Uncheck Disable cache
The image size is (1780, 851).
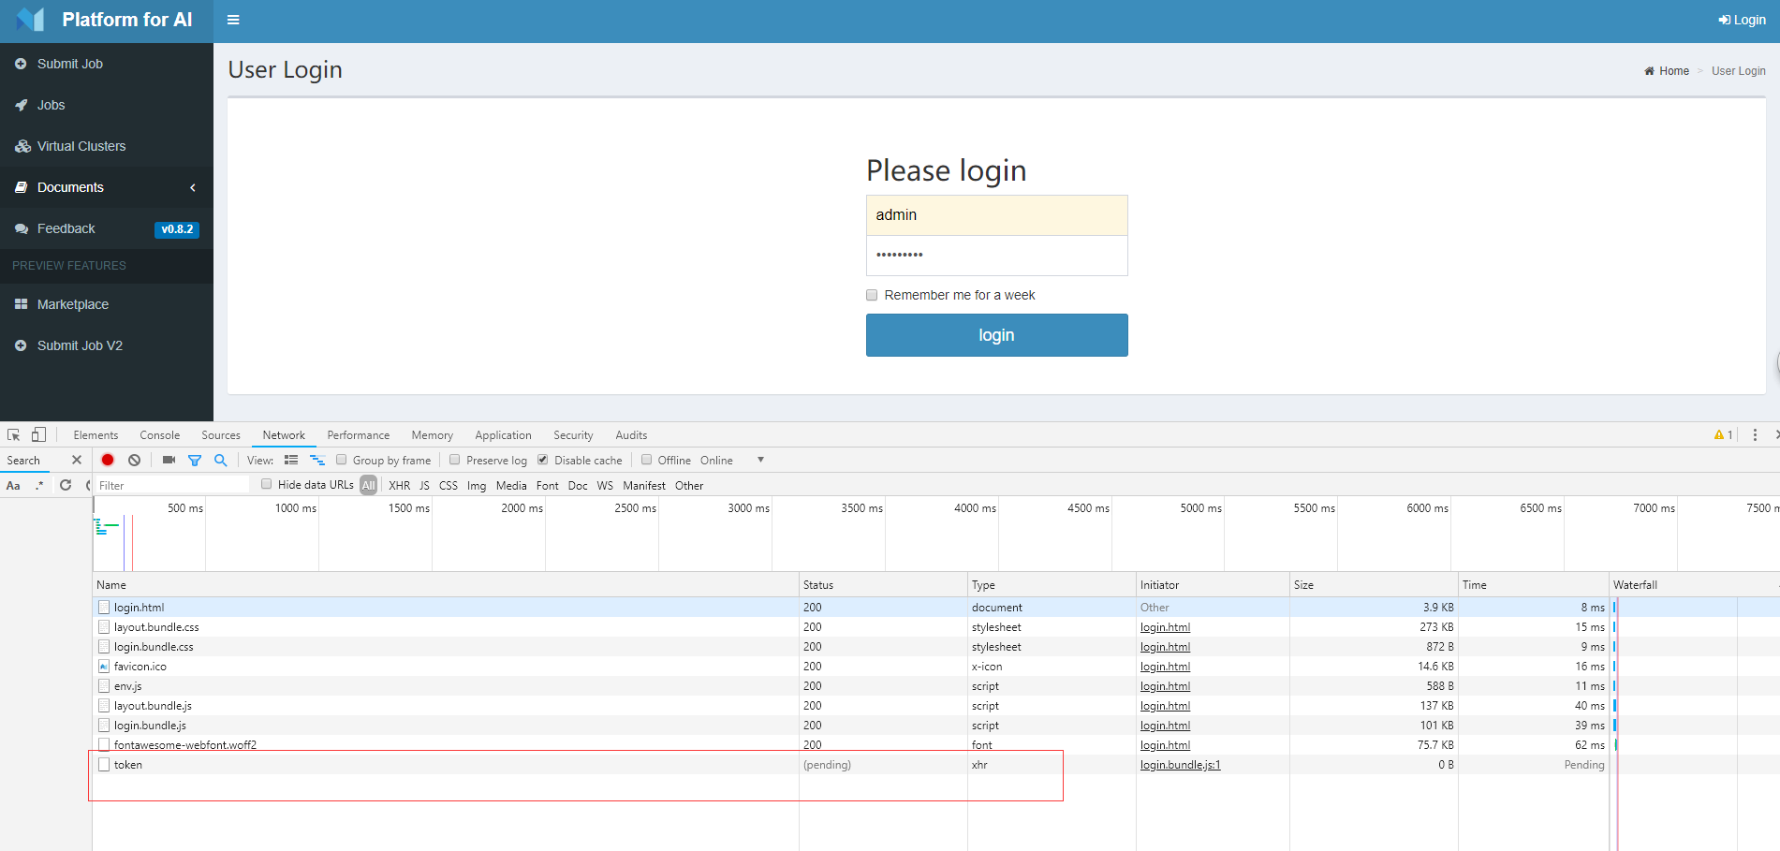(543, 460)
